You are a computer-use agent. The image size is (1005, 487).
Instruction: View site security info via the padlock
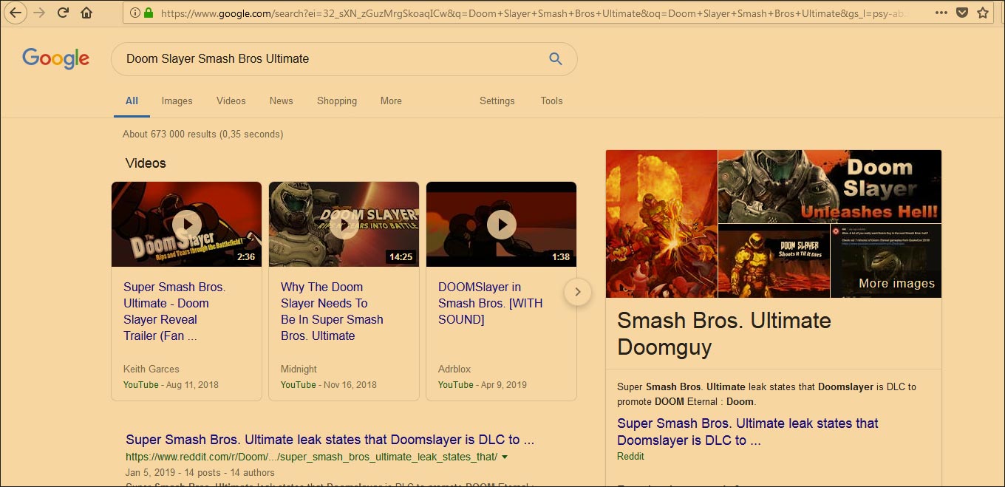(147, 13)
